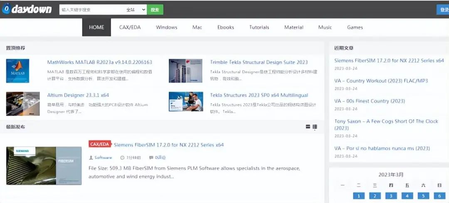The image size is (449, 203).
Task: Click the green search button
Action: click(x=155, y=10)
